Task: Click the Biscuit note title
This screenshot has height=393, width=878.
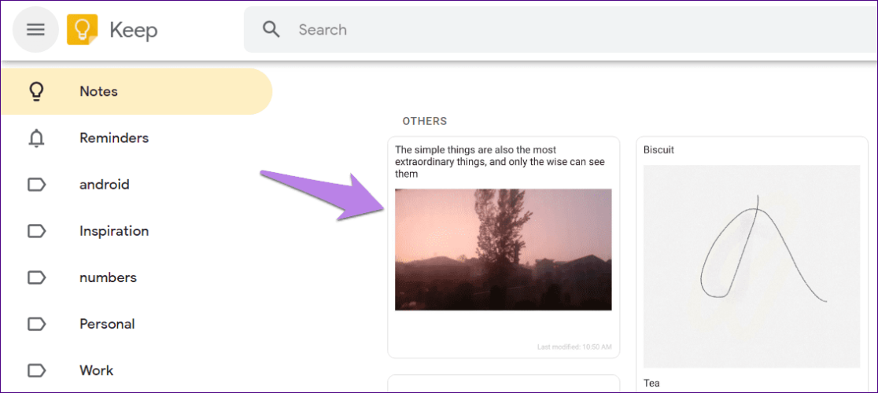Action: [658, 150]
